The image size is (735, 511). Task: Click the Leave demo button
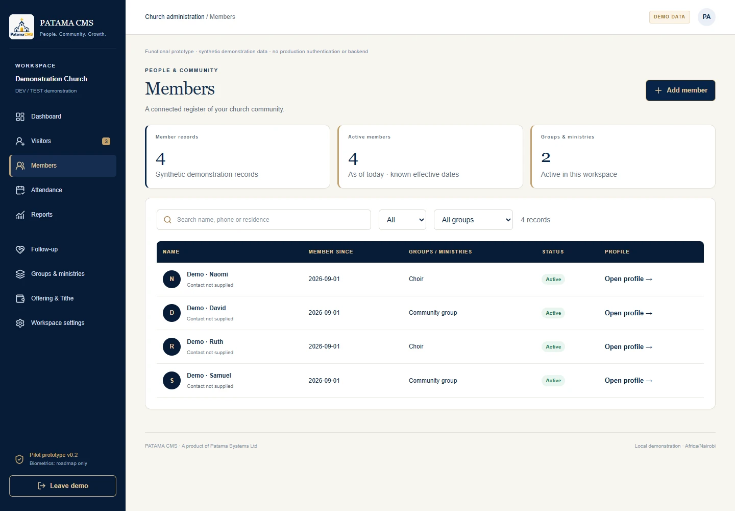click(63, 486)
